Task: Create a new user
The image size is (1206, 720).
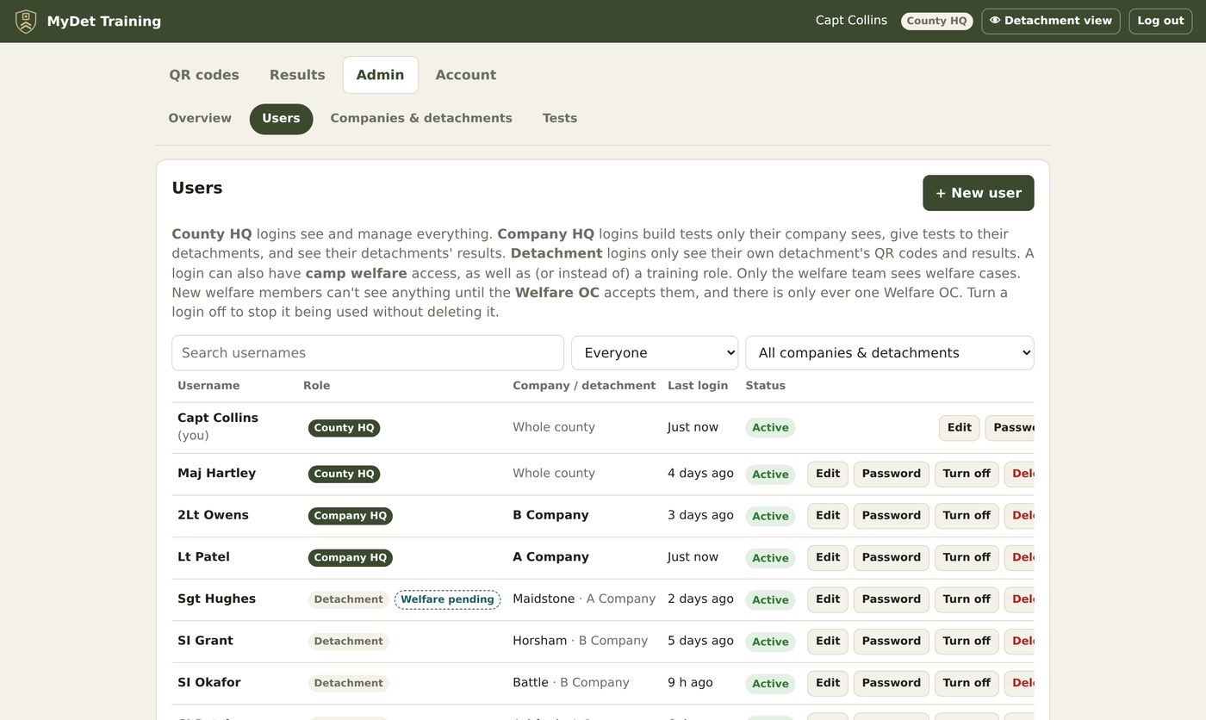Action: [x=979, y=193]
